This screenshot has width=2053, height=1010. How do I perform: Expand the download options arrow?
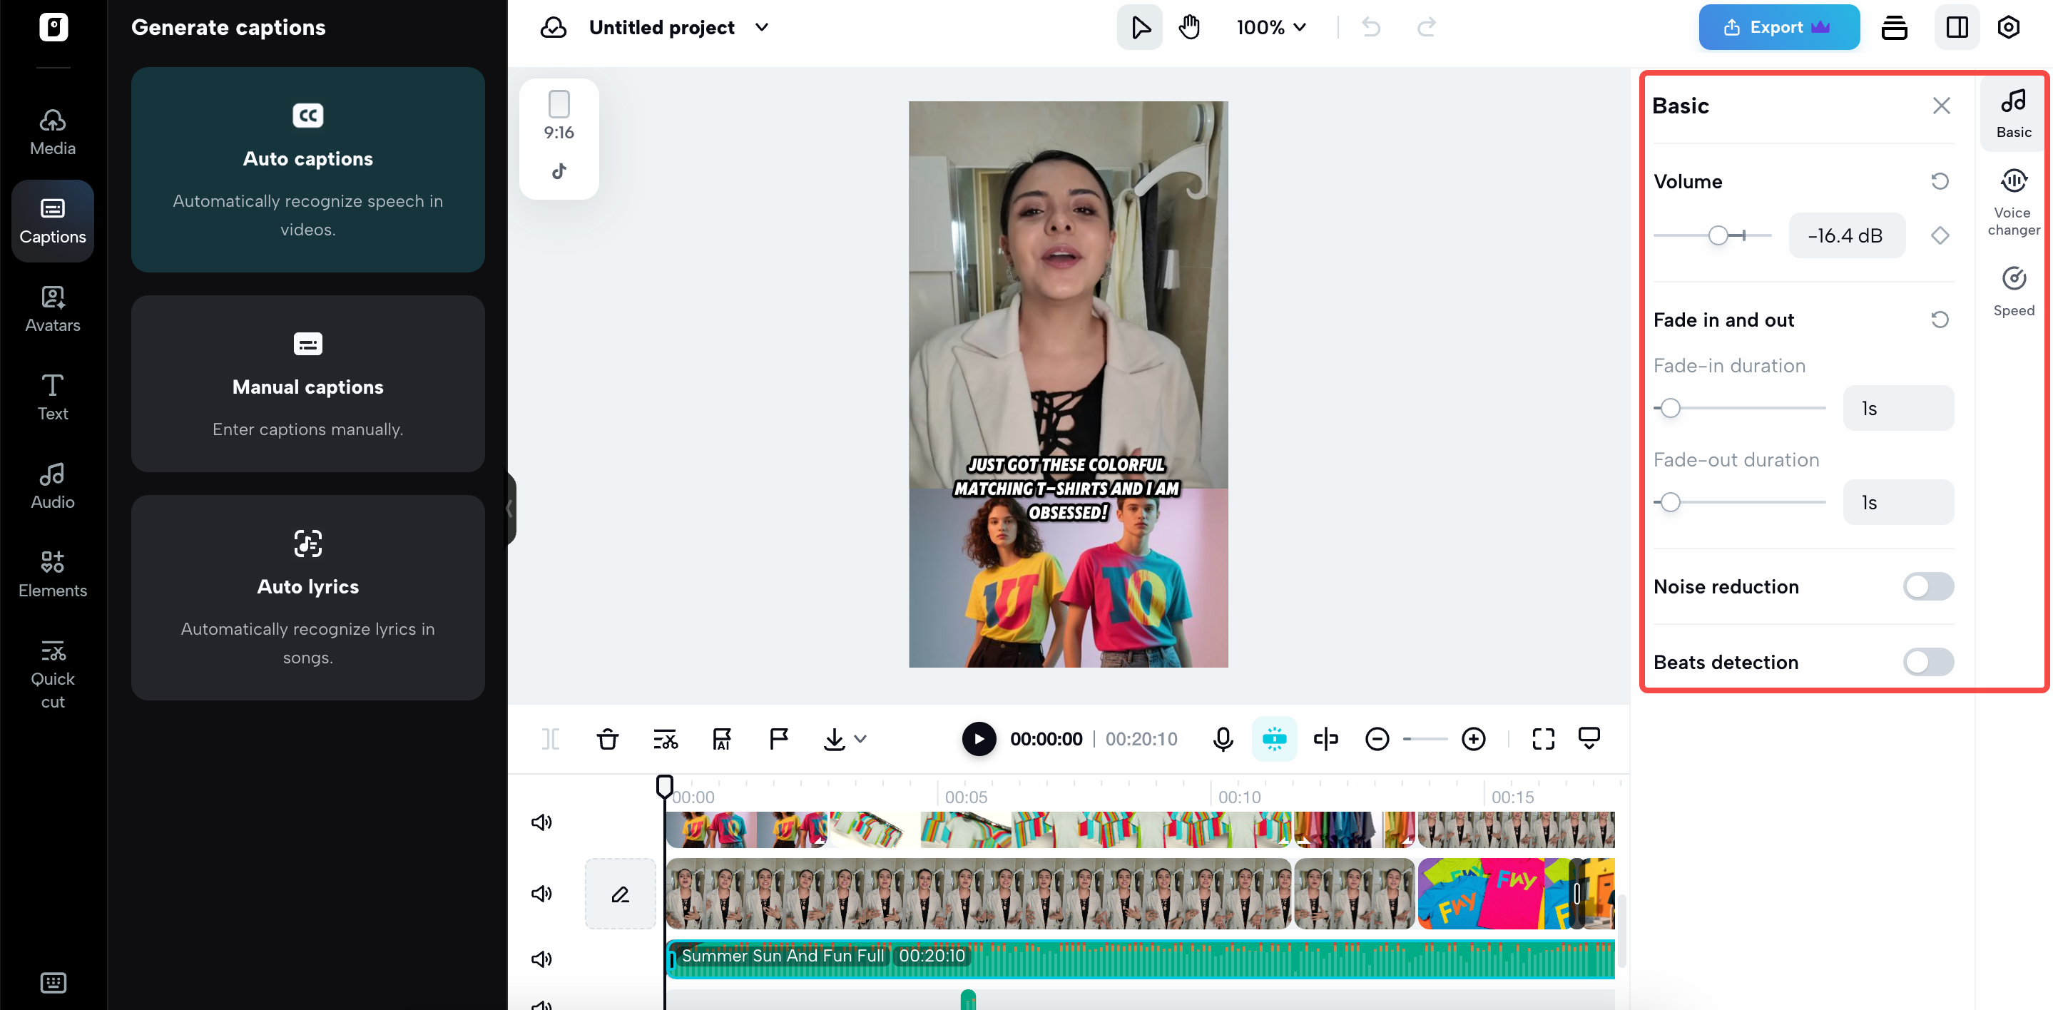861,739
